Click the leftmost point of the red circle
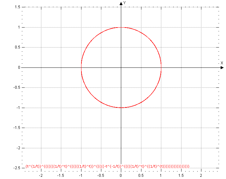226x179 pixels. click(81, 67)
